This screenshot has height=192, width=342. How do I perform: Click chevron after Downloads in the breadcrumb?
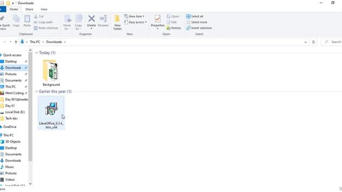[65, 42]
